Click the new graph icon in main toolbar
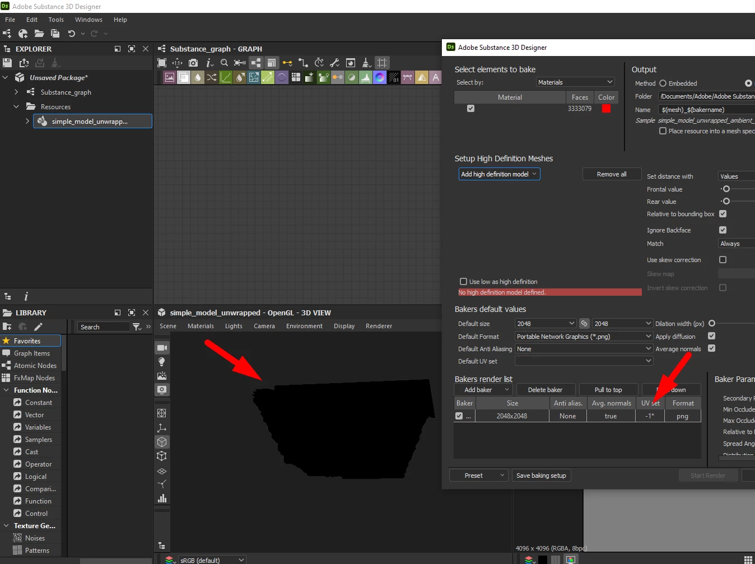 [x=7, y=34]
